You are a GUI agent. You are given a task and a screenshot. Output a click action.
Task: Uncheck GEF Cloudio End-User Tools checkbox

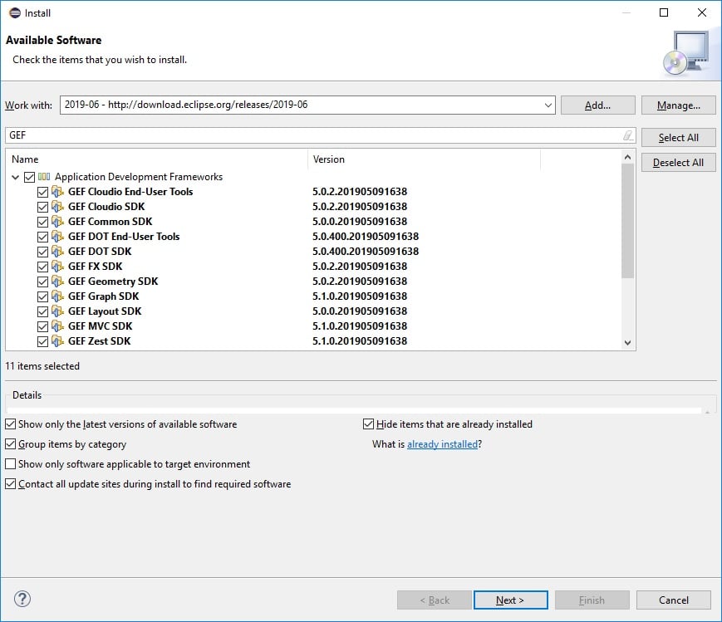point(43,192)
